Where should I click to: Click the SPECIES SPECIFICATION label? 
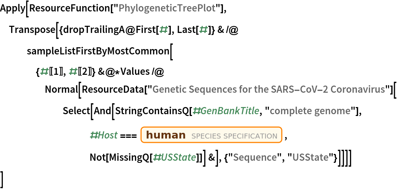click(234, 136)
